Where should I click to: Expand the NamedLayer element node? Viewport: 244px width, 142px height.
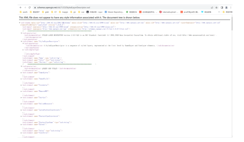coord(21,72)
